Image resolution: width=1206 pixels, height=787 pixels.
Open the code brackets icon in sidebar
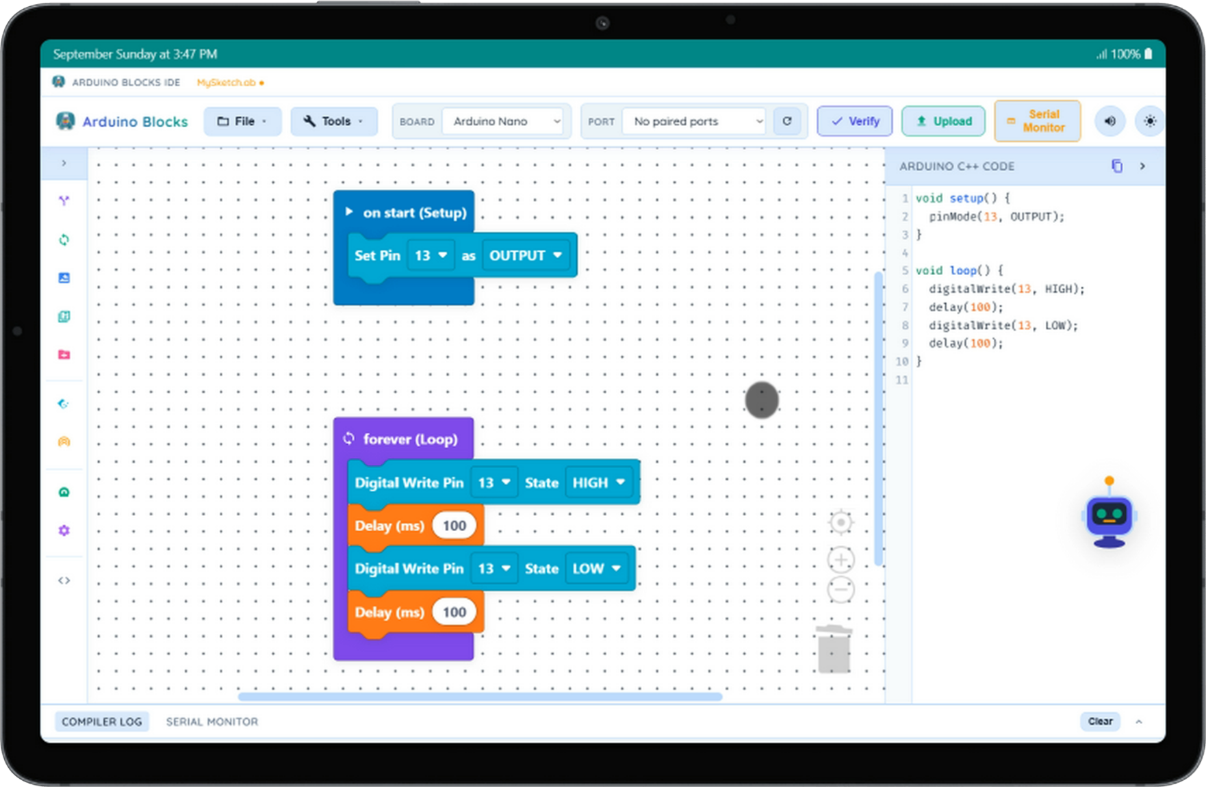64,580
